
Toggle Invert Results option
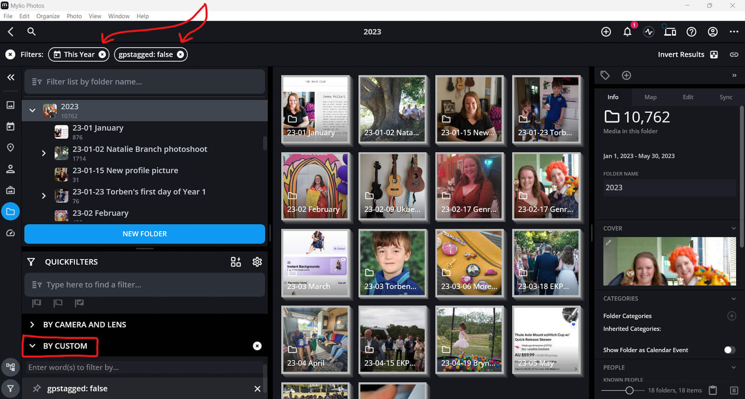tap(714, 54)
